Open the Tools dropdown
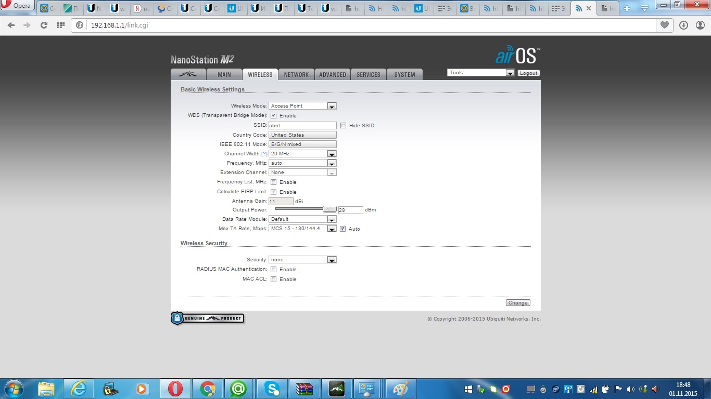 (x=481, y=73)
